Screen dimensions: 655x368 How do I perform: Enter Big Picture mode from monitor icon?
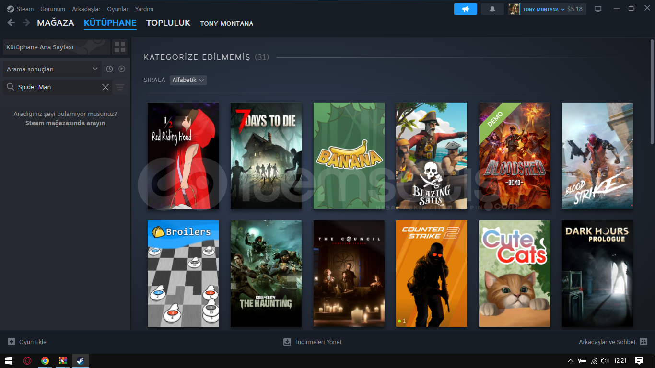(x=597, y=9)
